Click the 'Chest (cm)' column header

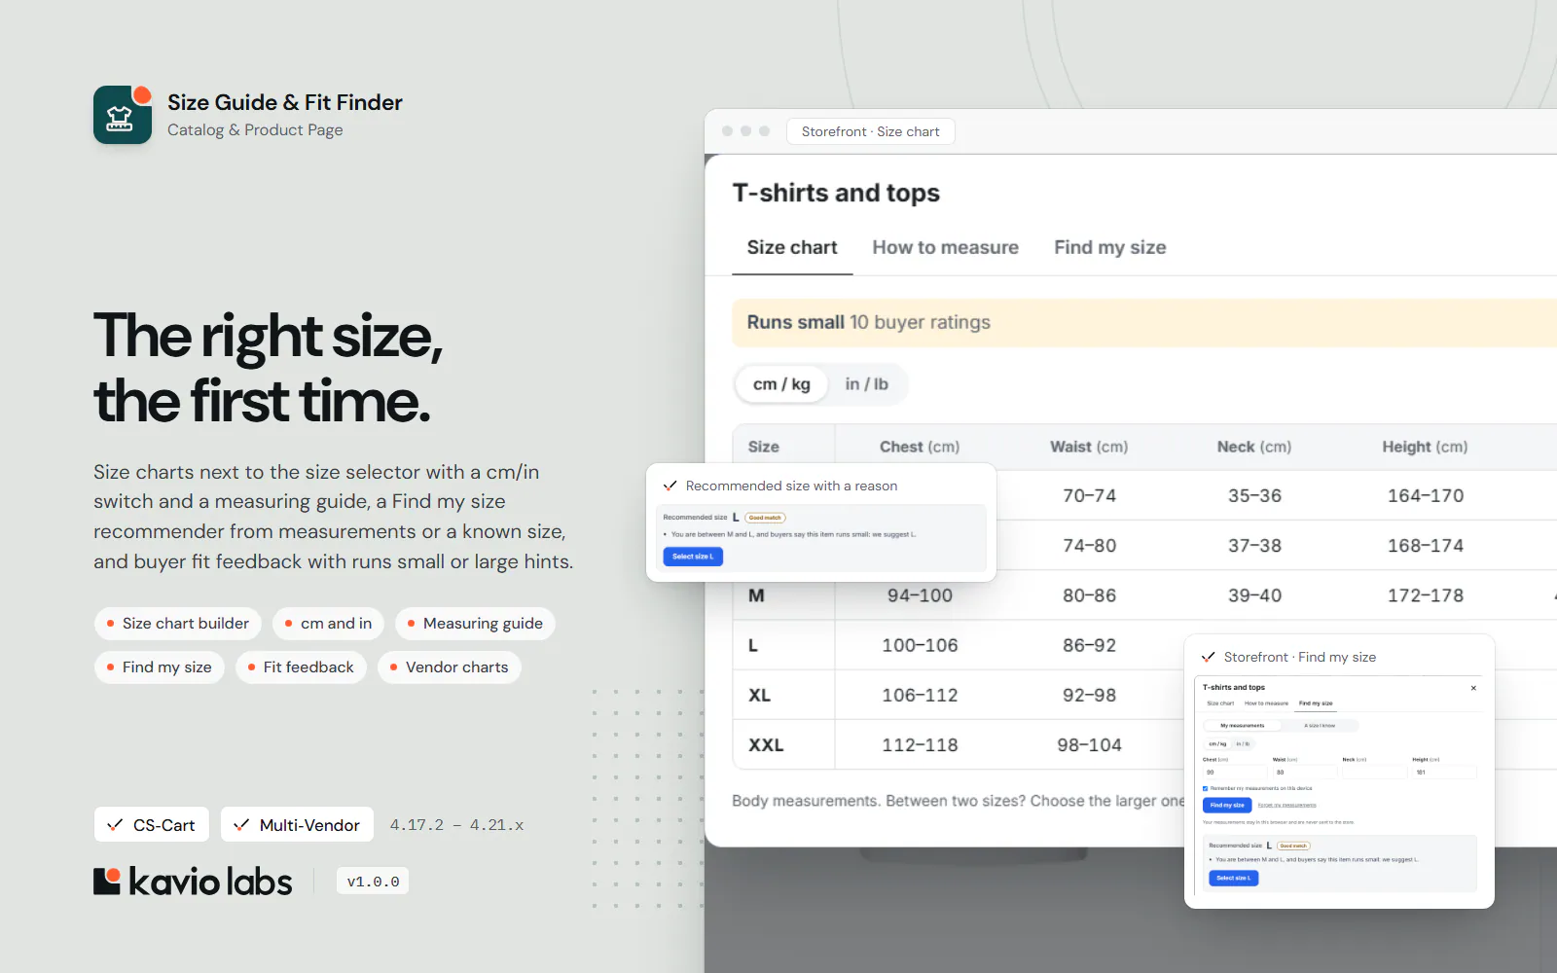(920, 447)
